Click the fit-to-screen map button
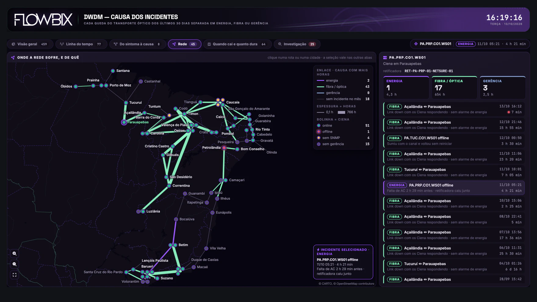This screenshot has width=537, height=302. (x=14, y=275)
